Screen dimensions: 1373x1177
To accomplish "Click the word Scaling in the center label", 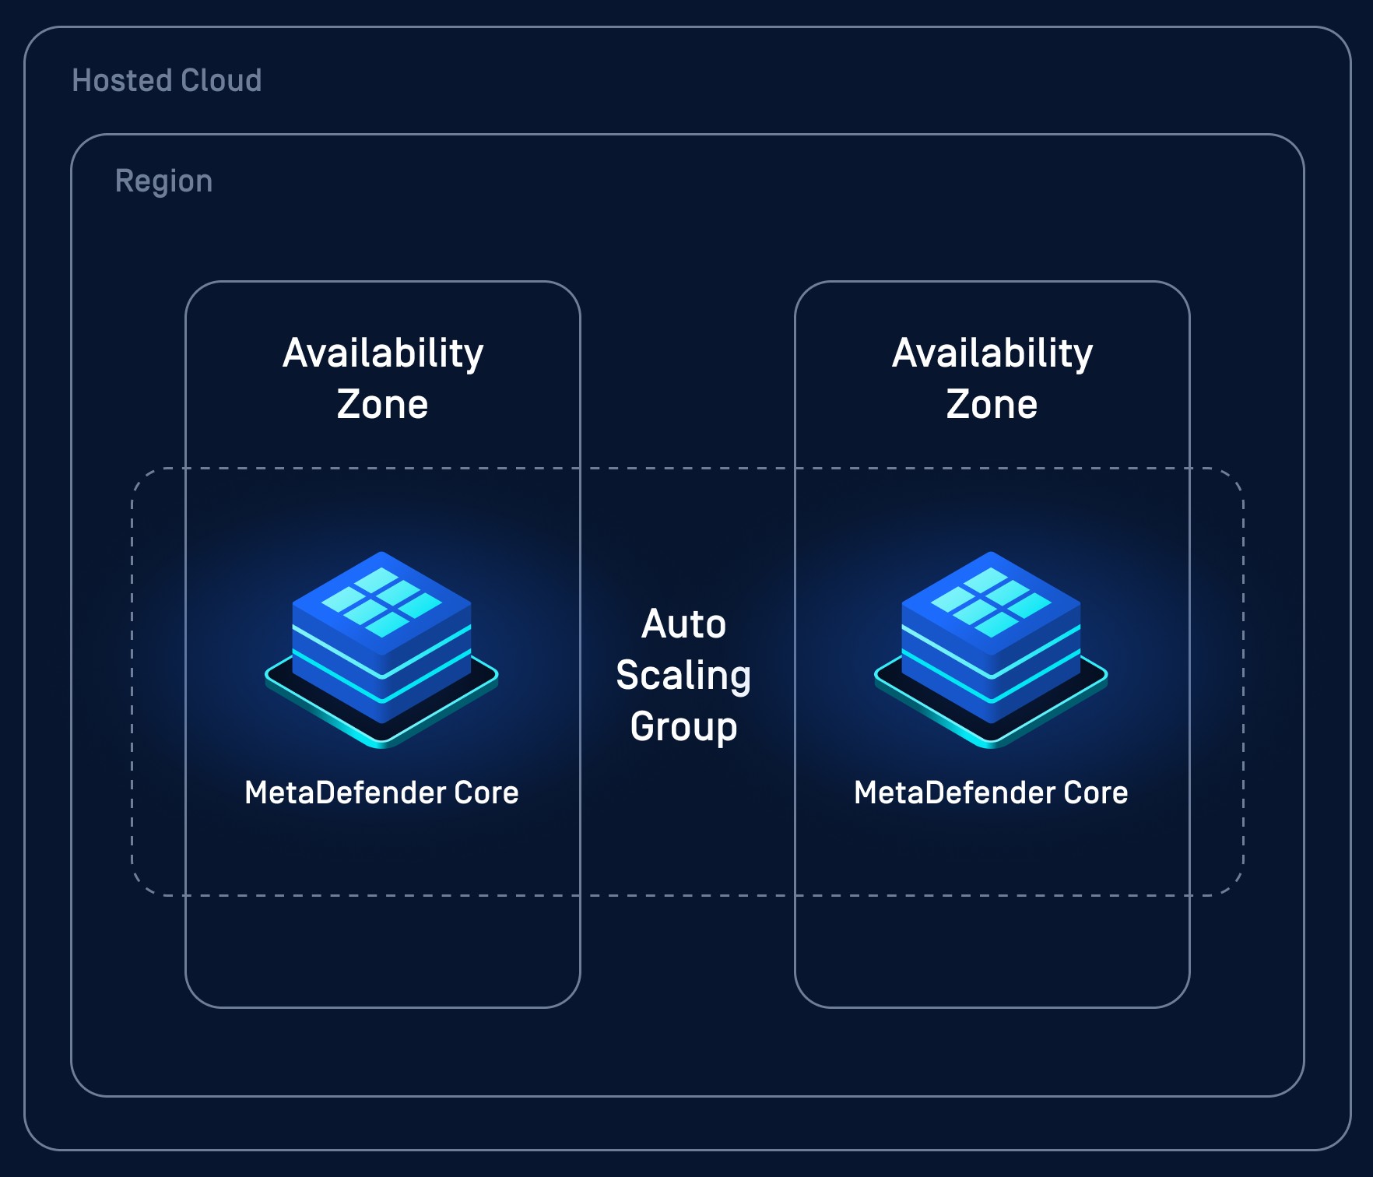I will [x=683, y=675].
